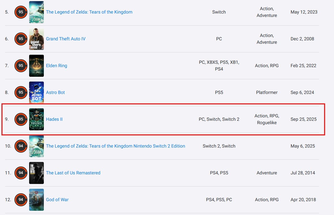334x215 pixels.
Task: Select the Metascore badge next to Elden Ring
Action: [x=21, y=65]
